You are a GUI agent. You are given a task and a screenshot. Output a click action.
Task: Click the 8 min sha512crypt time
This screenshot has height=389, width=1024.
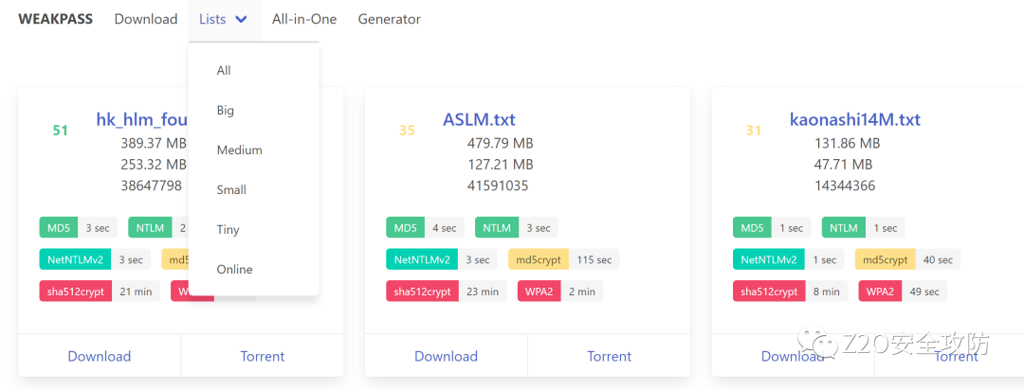(x=827, y=292)
